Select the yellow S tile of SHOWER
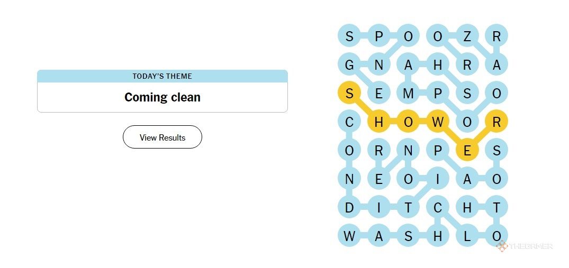 tap(349, 94)
